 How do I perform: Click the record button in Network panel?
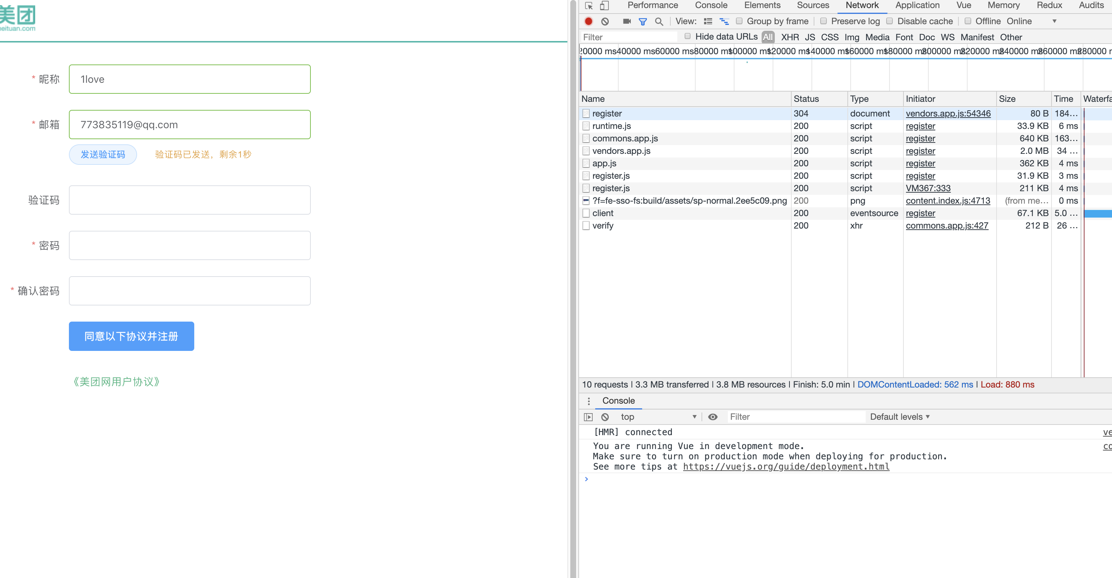(x=588, y=21)
